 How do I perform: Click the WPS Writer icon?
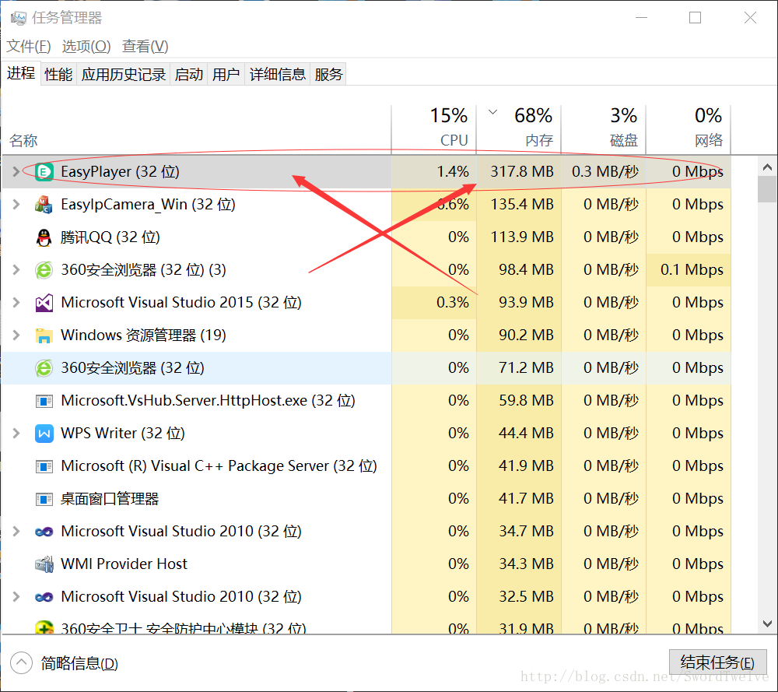point(44,434)
